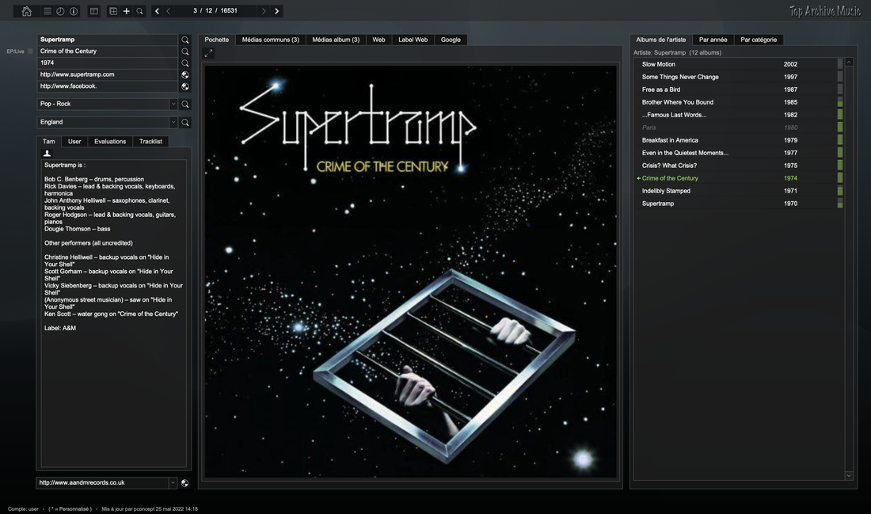
Task: Open supertramp.com with globe icon
Action: pyautogui.click(x=185, y=74)
